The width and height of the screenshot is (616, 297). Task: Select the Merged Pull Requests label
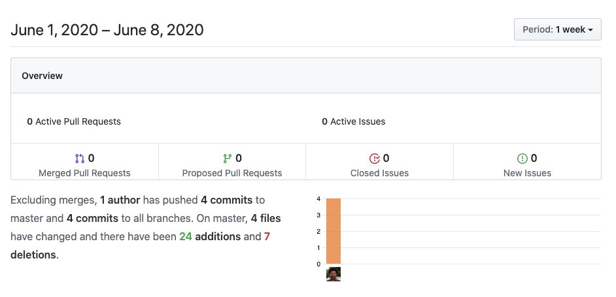click(84, 173)
